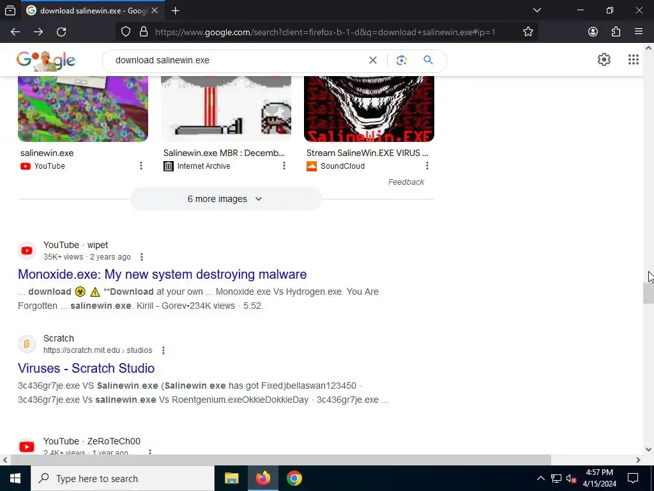
Task: Open the salinewin.exe YouTube image thumbnail
Action: tap(83, 109)
